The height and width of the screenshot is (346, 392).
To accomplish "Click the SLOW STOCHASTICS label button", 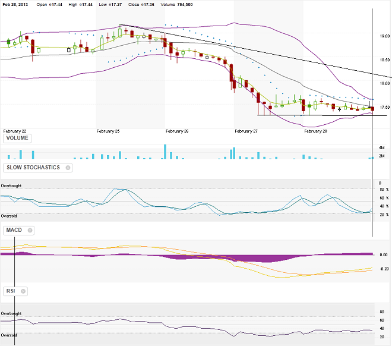I will [x=33, y=168].
